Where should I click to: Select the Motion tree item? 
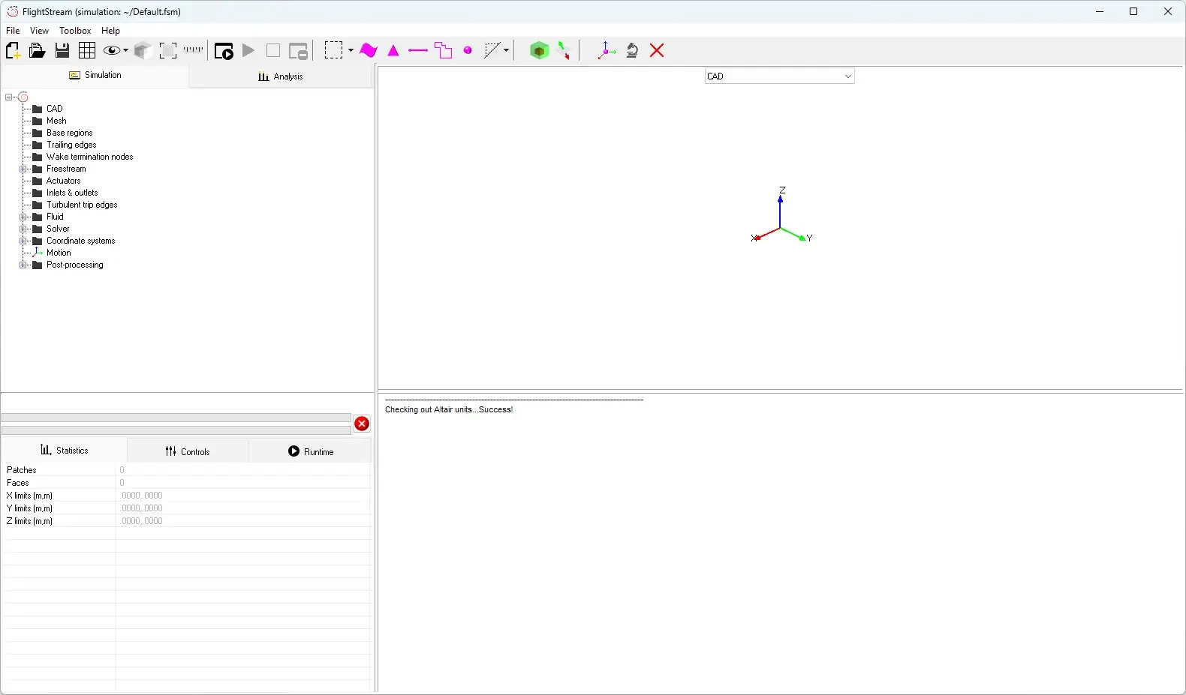click(x=59, y=253)
